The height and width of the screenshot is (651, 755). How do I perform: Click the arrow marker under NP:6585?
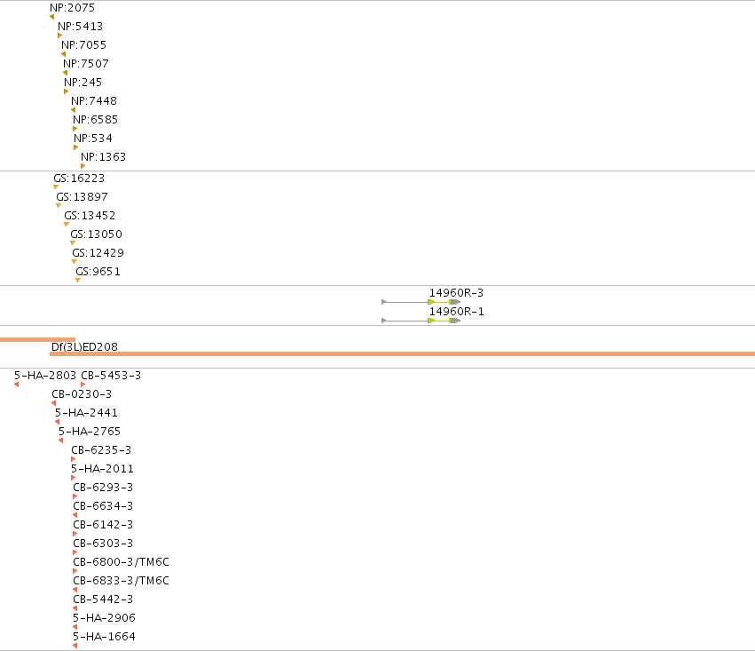point(75,129)
